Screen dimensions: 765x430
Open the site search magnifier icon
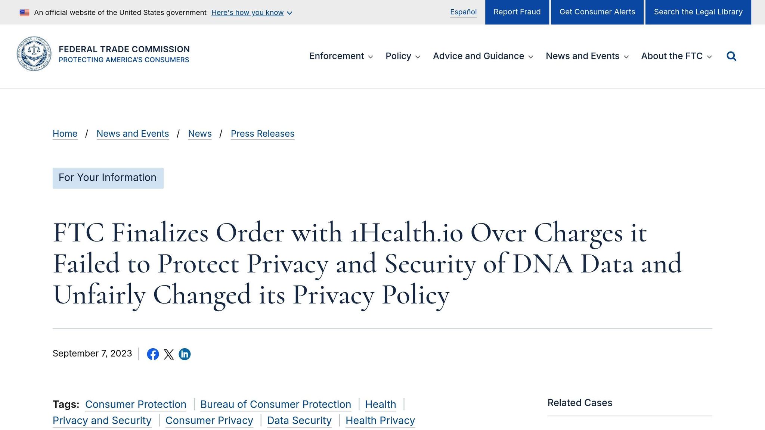click(731, 56)
